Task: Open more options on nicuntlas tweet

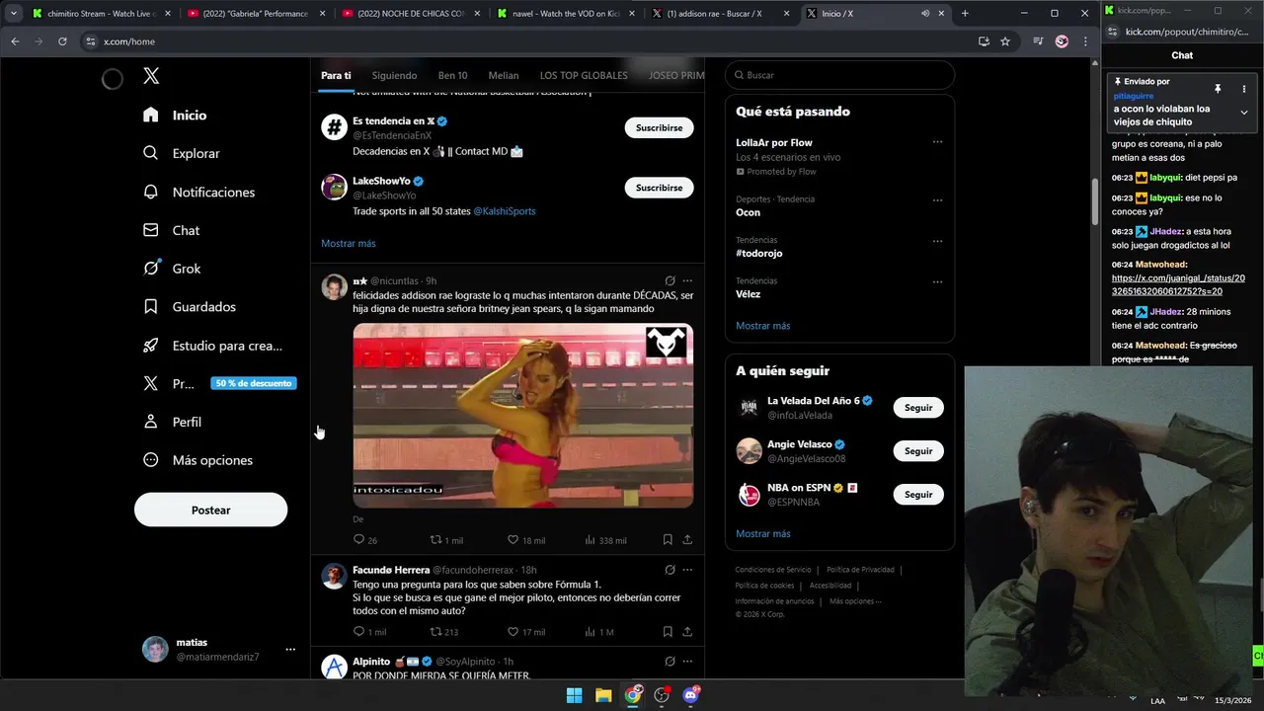Action: point(687,280)
